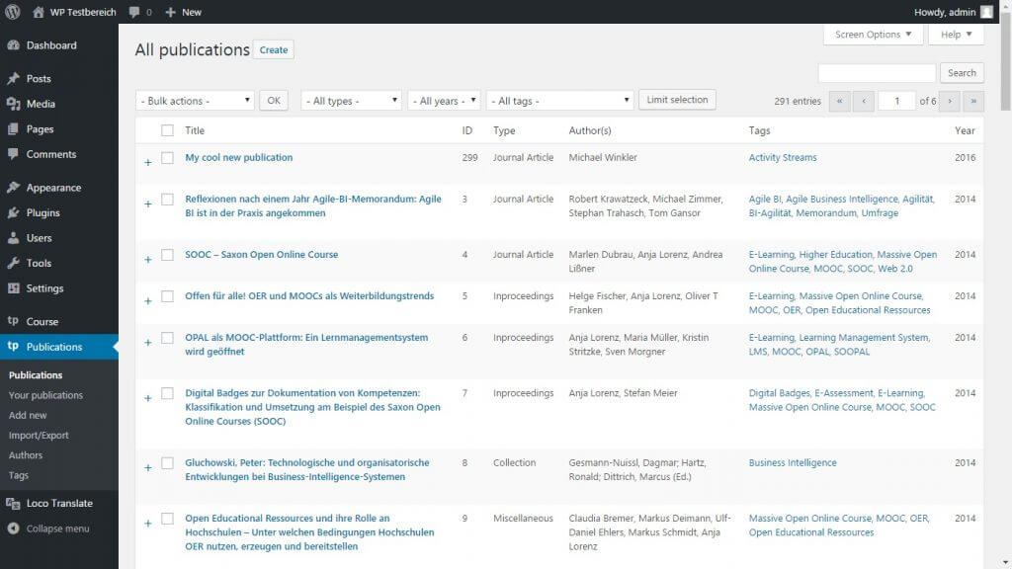Open the Bulk actions dropdown
The height and width of the screenshot is (569, 1012).
tap(195, 101)
